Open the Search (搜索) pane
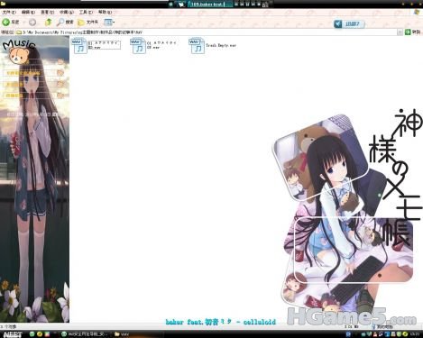The image size is (423, 338). pyautogui.click(x=66, y=23)
